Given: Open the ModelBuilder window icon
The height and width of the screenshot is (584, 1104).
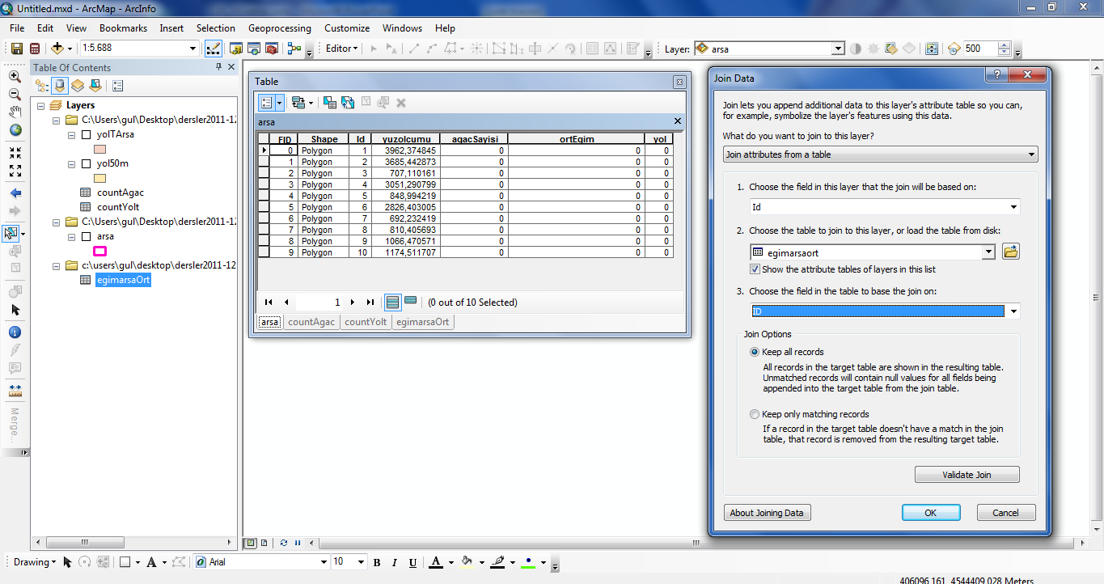Looking at the screenshot, I should (294, 49).
